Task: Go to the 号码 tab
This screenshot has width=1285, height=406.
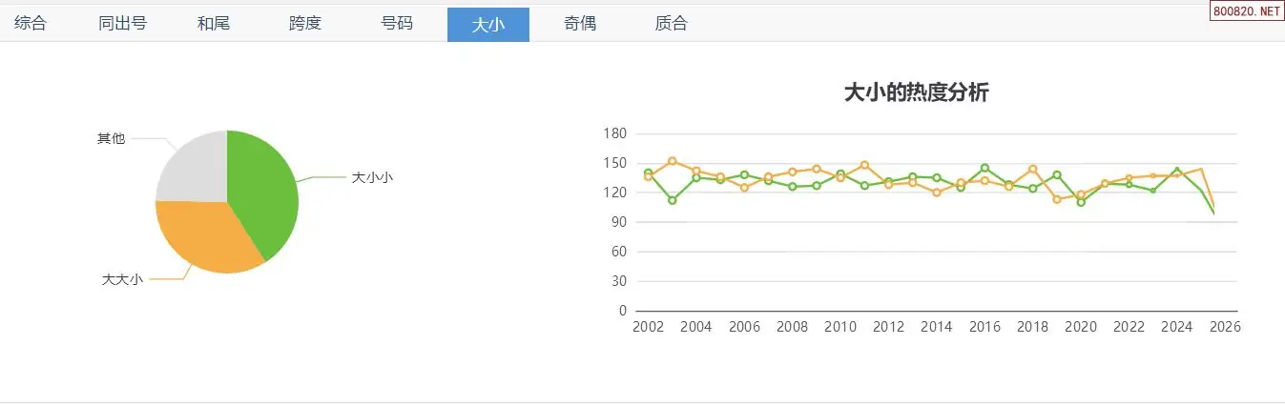Action: [x=397, y=24]
